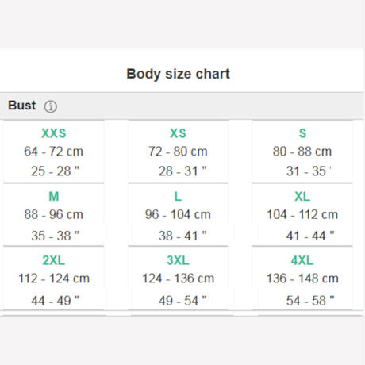365x365 pixels.
Task: Click the 112 - 124 cm measurement
Action: [54, 279]
